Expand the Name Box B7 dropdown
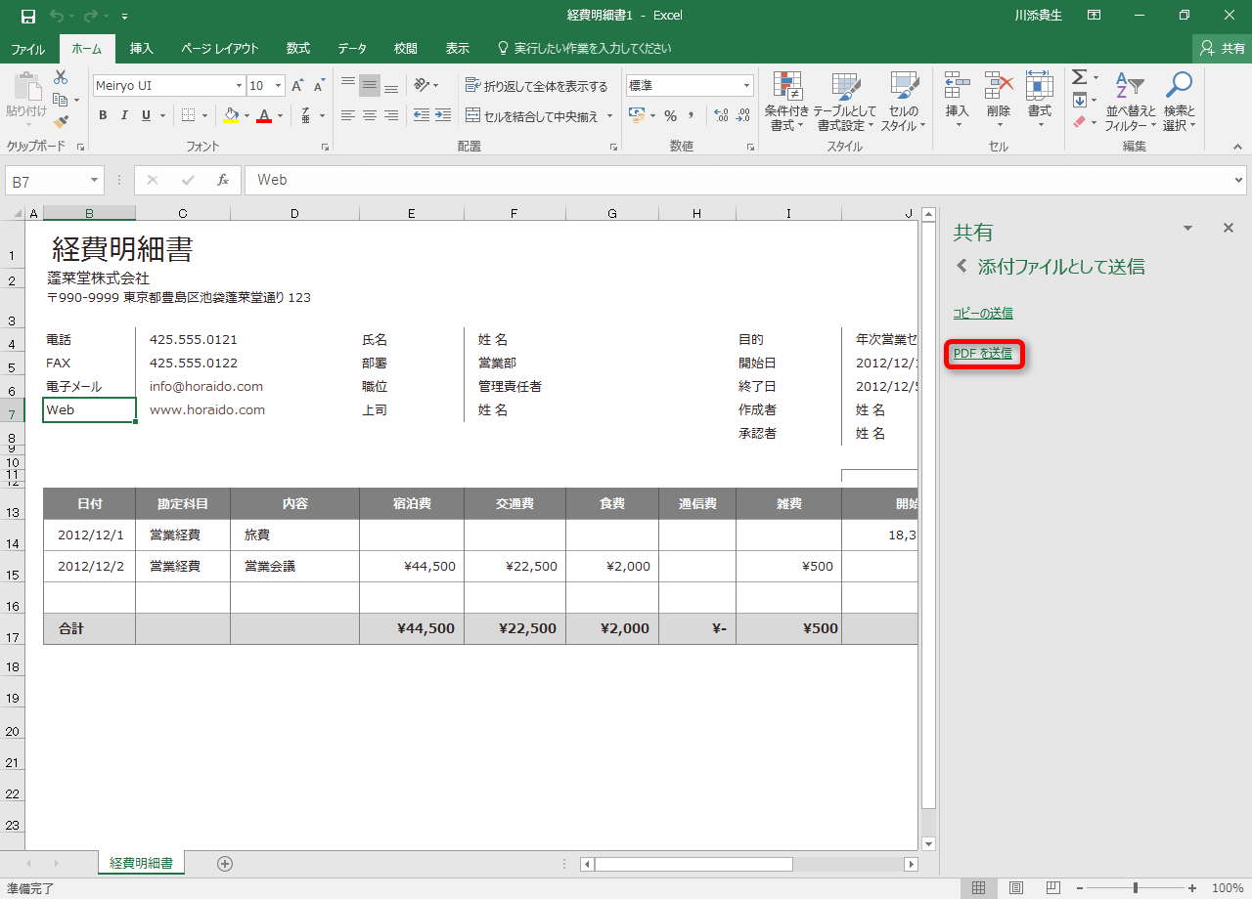This screenshot has width=1252, height=899. pos(95,181)
